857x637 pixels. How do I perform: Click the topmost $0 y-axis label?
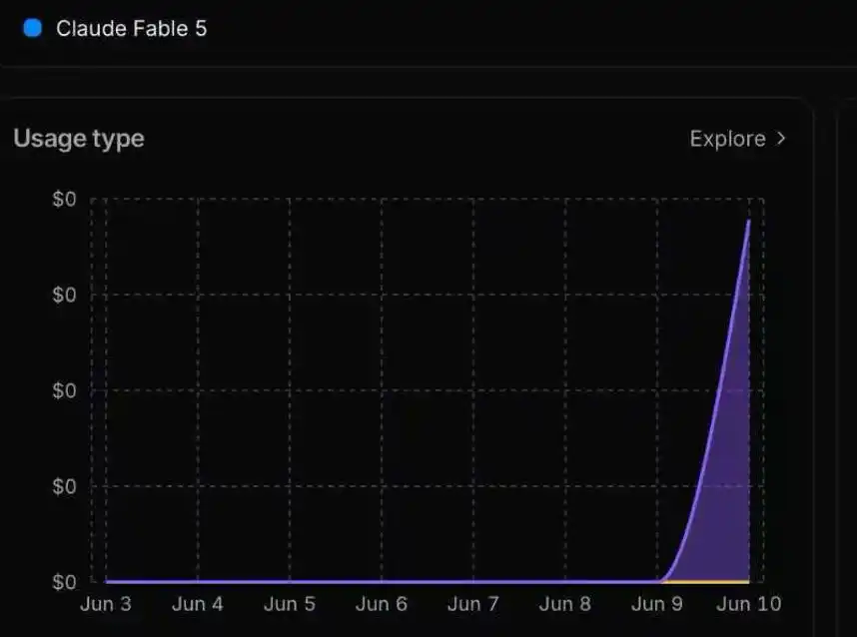(x=64, y=199)
